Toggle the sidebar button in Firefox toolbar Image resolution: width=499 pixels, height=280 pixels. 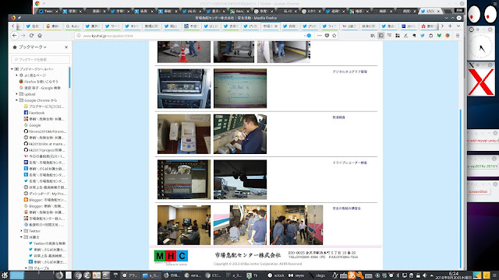point(381,36)
